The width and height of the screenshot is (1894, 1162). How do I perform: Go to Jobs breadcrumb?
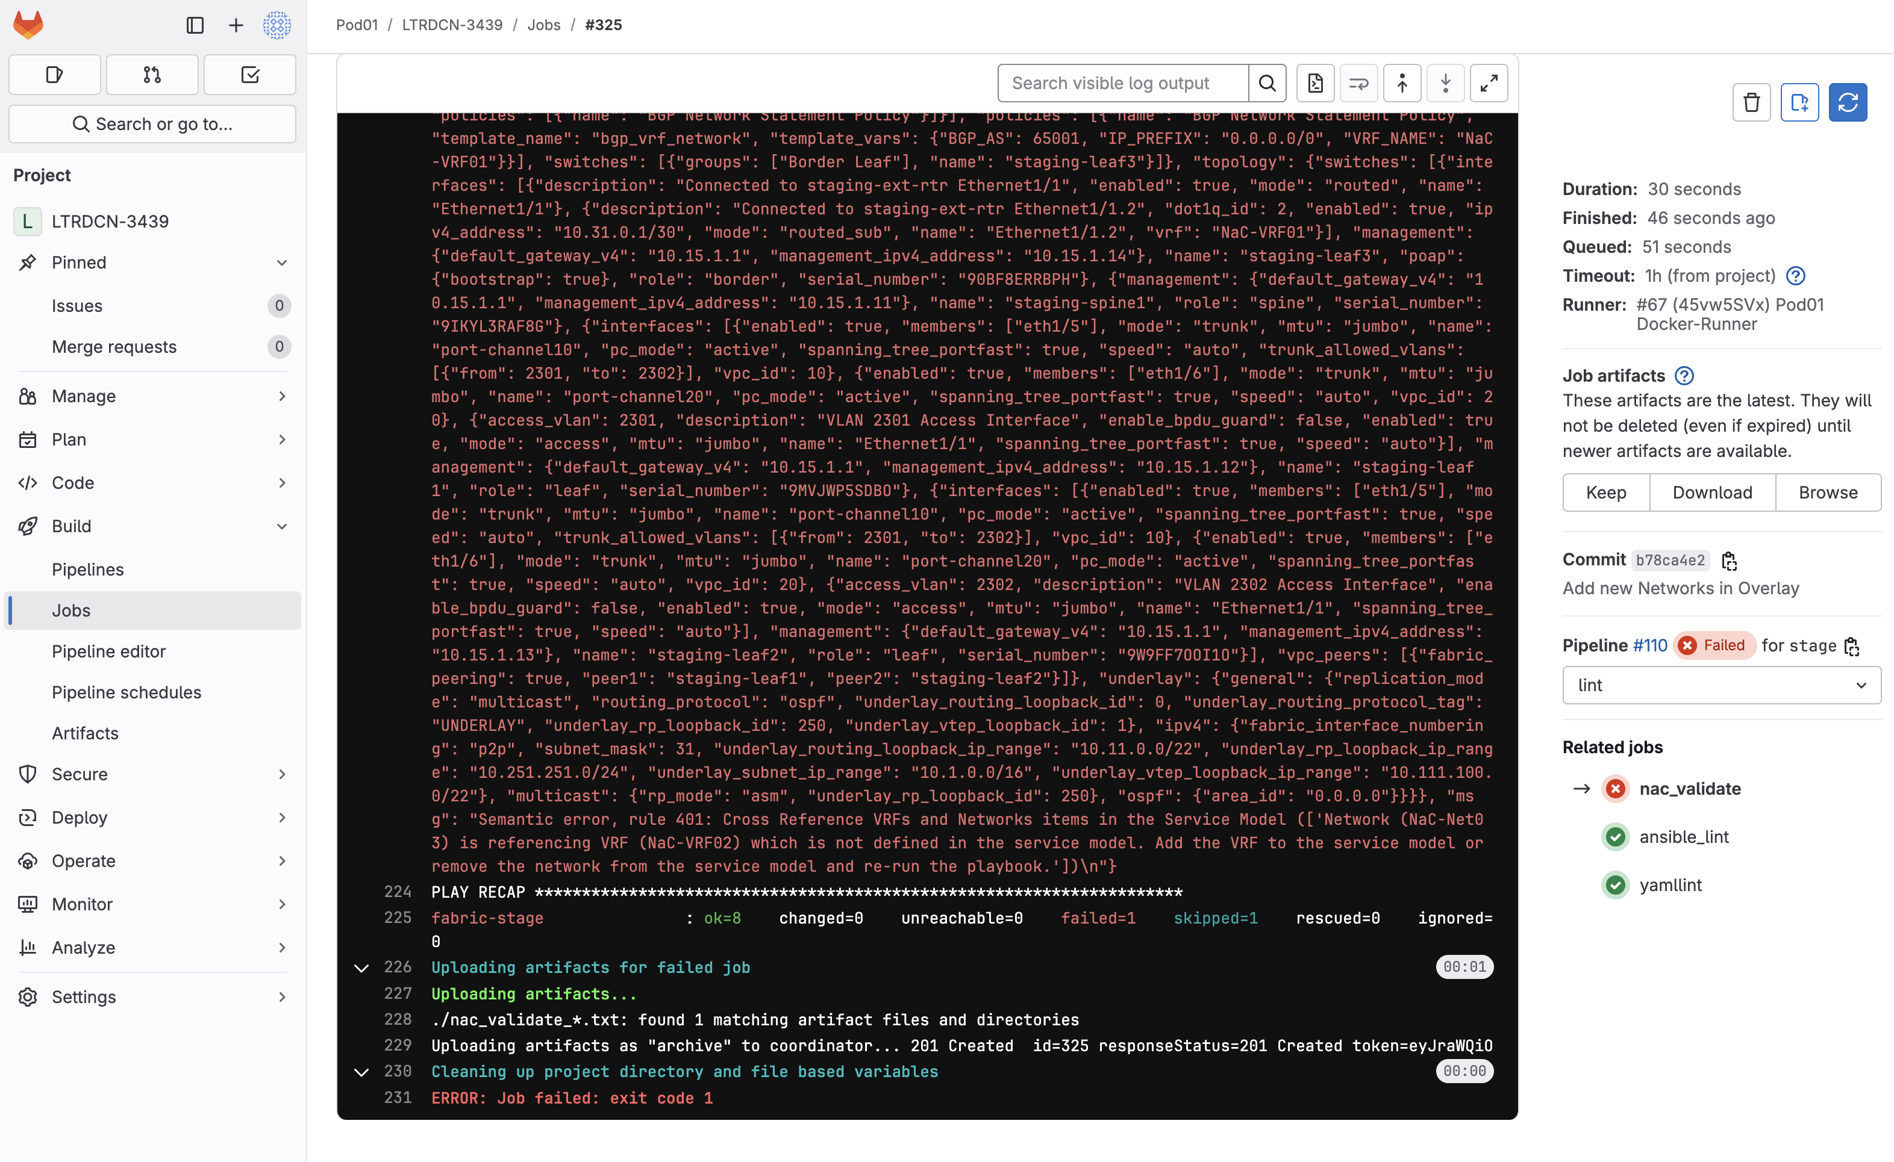[x=543, y=25]
